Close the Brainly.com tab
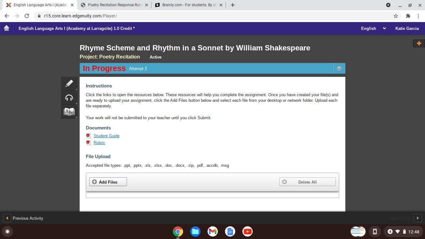This screenshot has height=239, width=425. tap(221, 5)
